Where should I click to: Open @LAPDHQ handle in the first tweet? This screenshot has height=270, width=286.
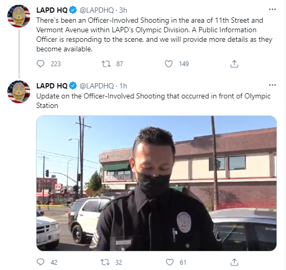tap(97, 10)
